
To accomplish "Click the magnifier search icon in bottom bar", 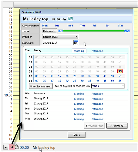I will 12,147.
